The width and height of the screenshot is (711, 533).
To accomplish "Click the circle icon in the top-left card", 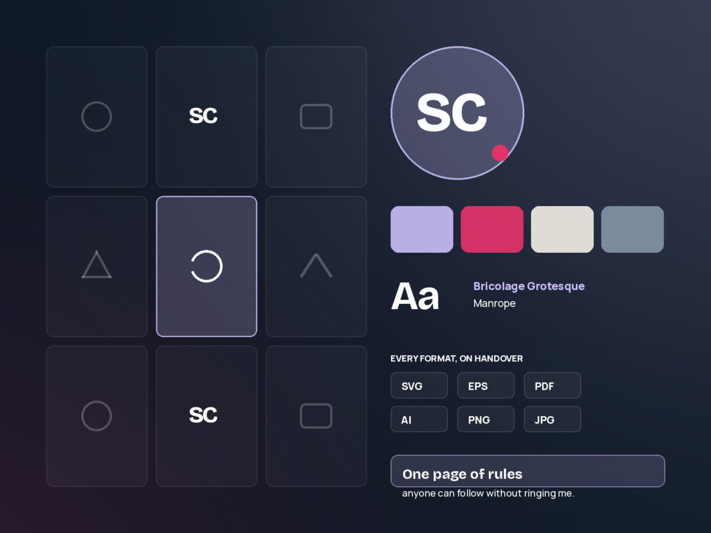I will tap(97, 117).
